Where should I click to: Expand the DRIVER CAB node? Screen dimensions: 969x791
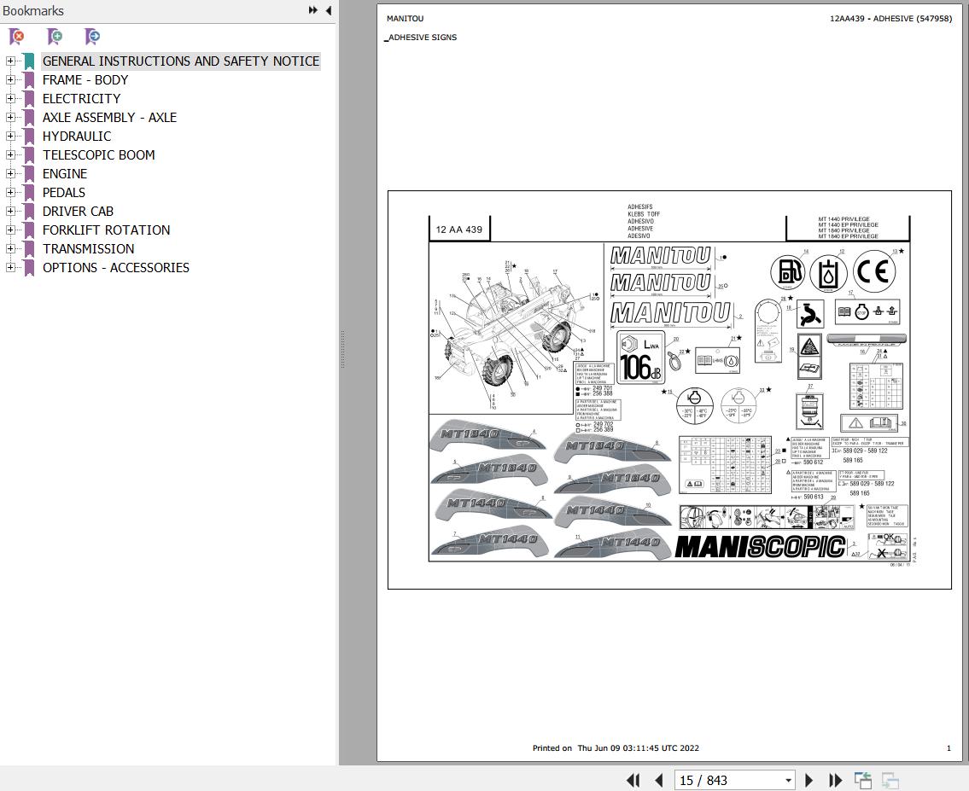[10, 211]
